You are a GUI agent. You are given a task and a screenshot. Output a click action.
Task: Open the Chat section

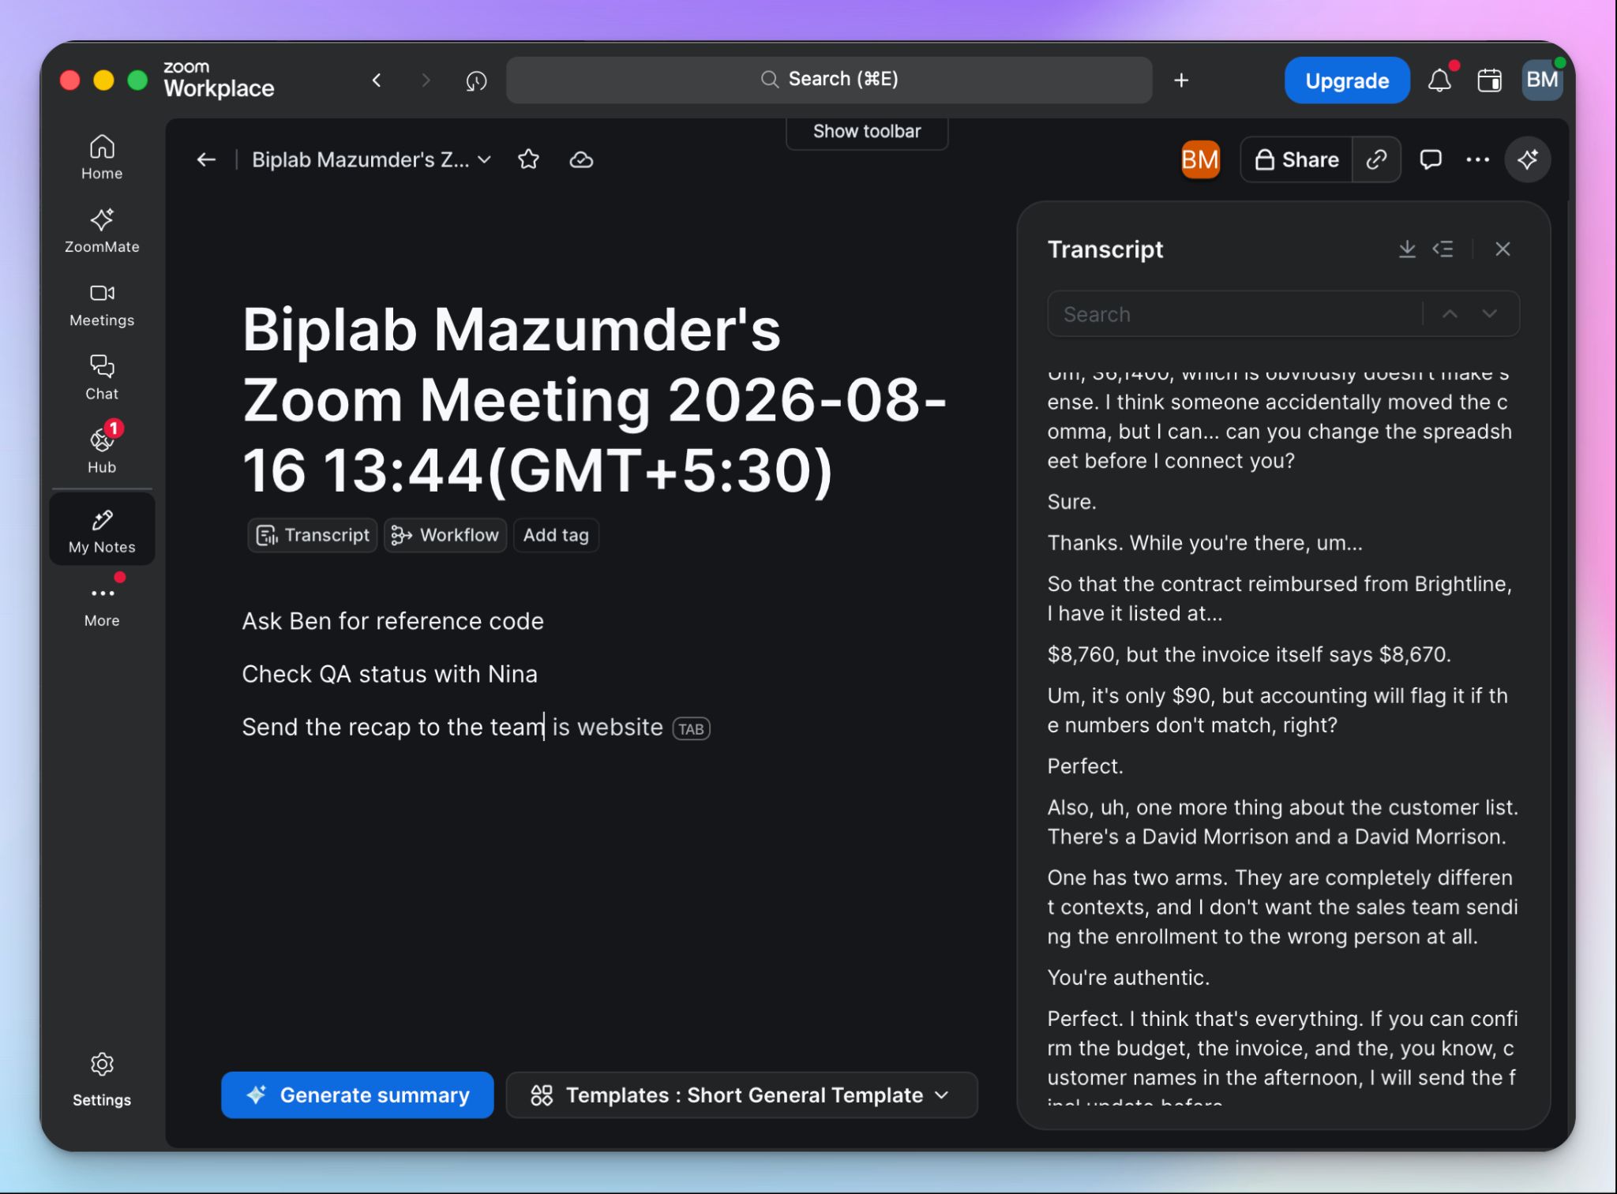(x=102, y=378)
